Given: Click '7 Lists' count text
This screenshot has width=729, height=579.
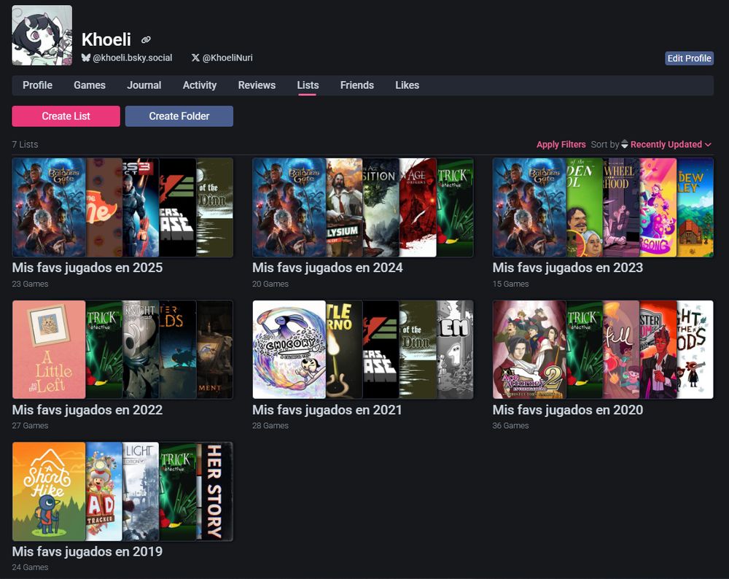Looking at the screenshot, I should tap(25, 144).
